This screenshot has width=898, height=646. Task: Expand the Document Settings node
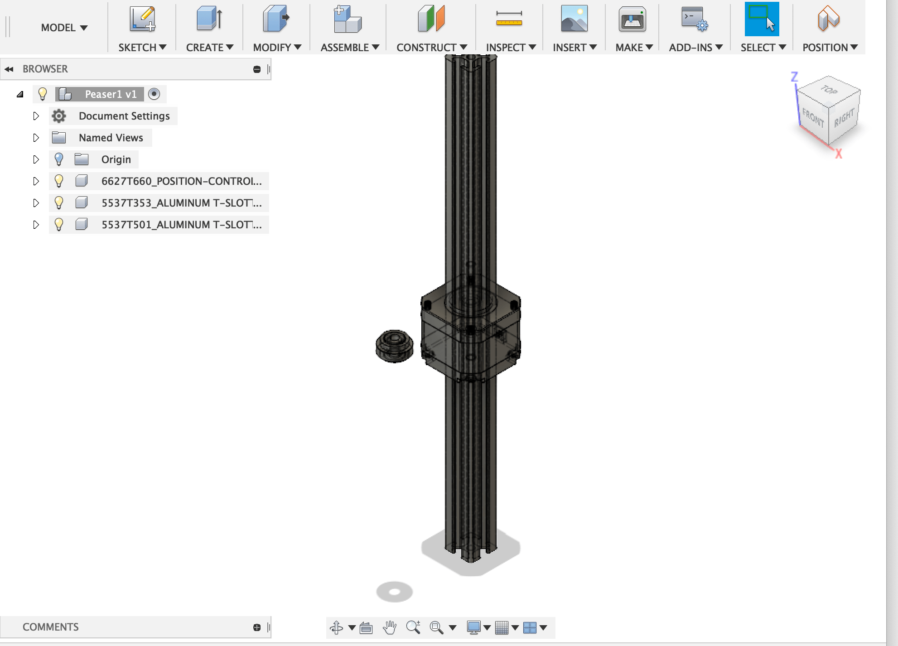coord(36,116)
